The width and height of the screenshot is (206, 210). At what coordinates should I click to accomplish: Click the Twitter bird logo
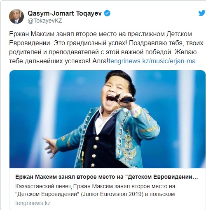coord(201,13)
